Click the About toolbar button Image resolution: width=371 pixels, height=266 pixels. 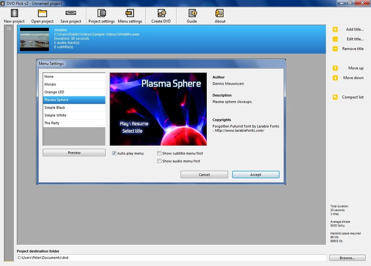(220, 15)
